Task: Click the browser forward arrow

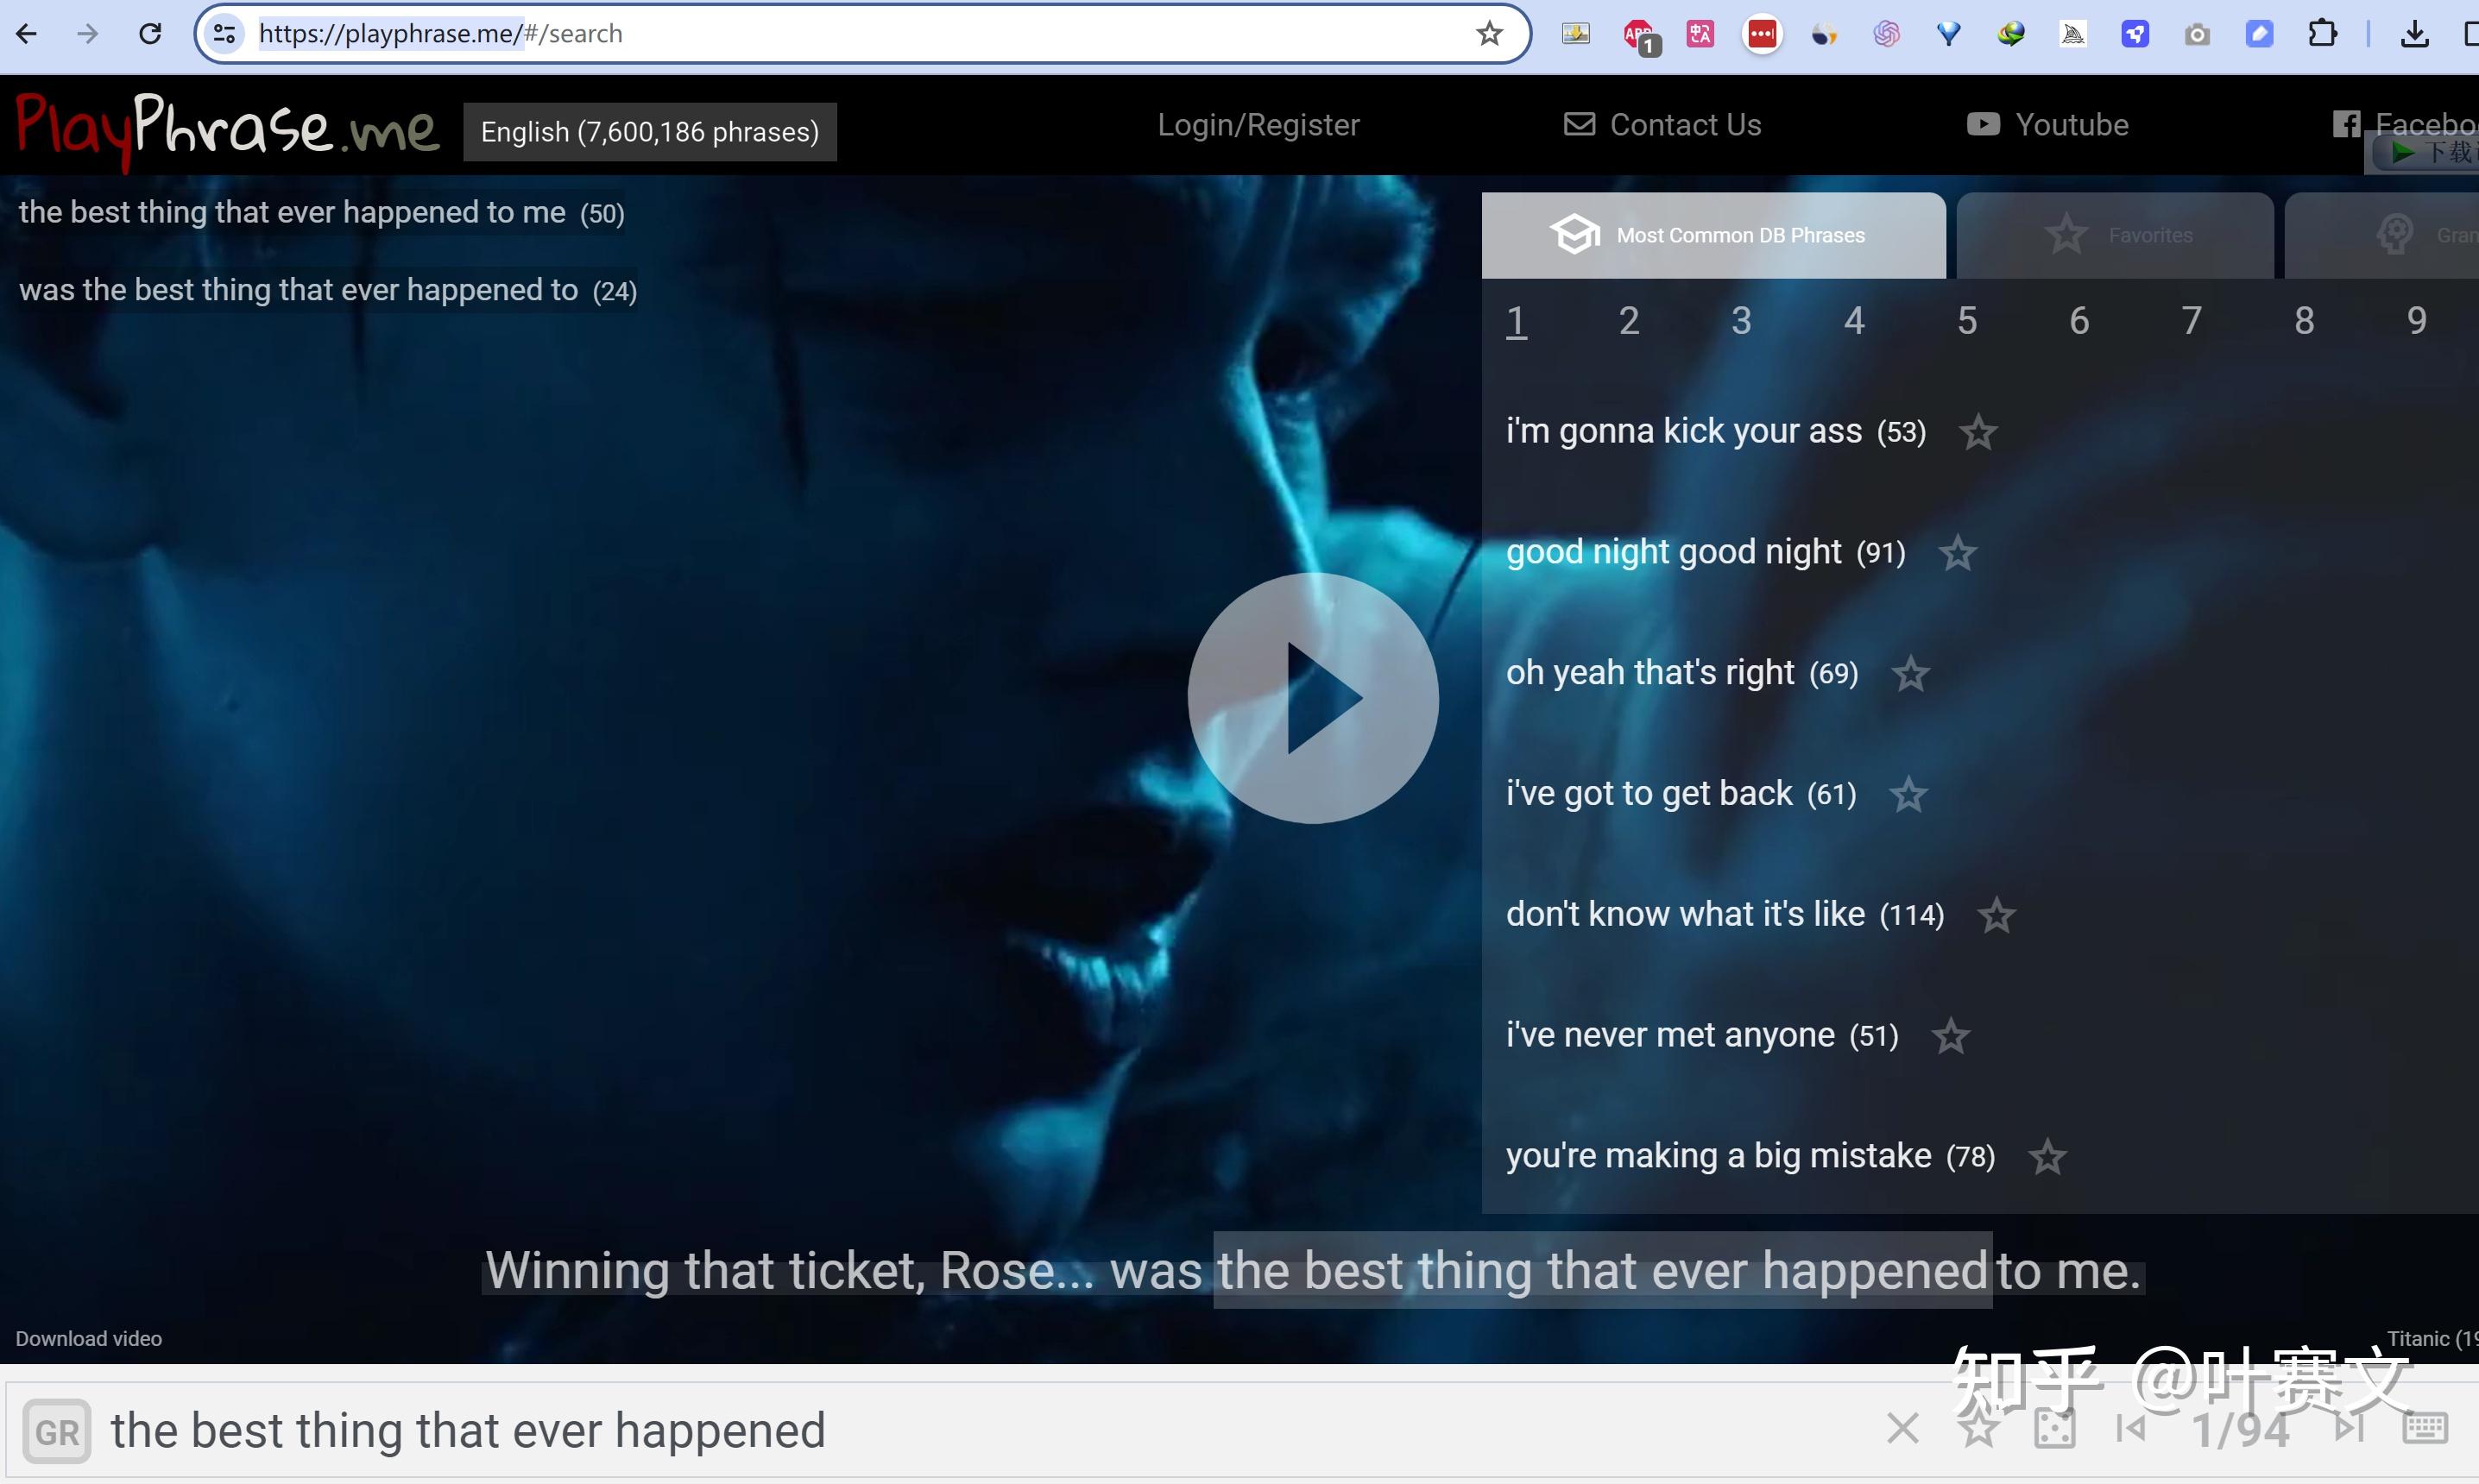Action: pyautogui.click(x=88, y=34)
